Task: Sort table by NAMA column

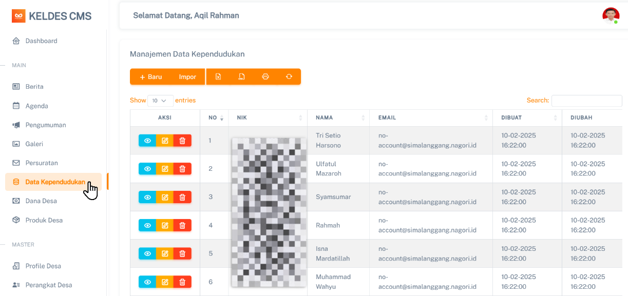Action: pyautogui.click(x=338, y=118)
